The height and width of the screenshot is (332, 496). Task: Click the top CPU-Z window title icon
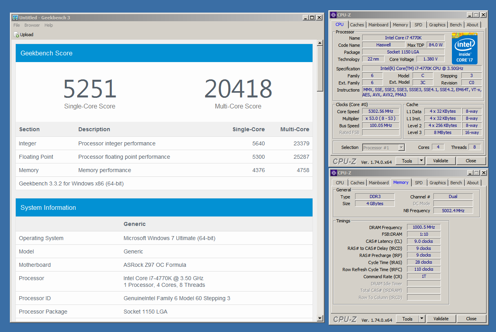point(334,15)
